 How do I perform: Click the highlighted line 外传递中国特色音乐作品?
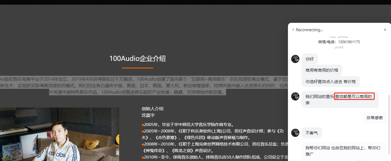click(x=138, y=92)
